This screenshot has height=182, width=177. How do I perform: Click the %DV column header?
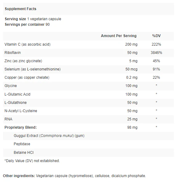click(156, 36)
